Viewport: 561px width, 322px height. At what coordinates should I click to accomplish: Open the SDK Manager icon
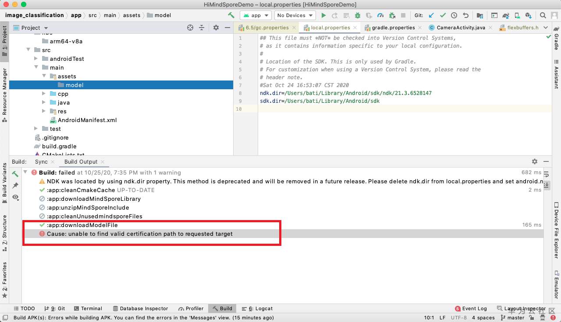point(529,15)
